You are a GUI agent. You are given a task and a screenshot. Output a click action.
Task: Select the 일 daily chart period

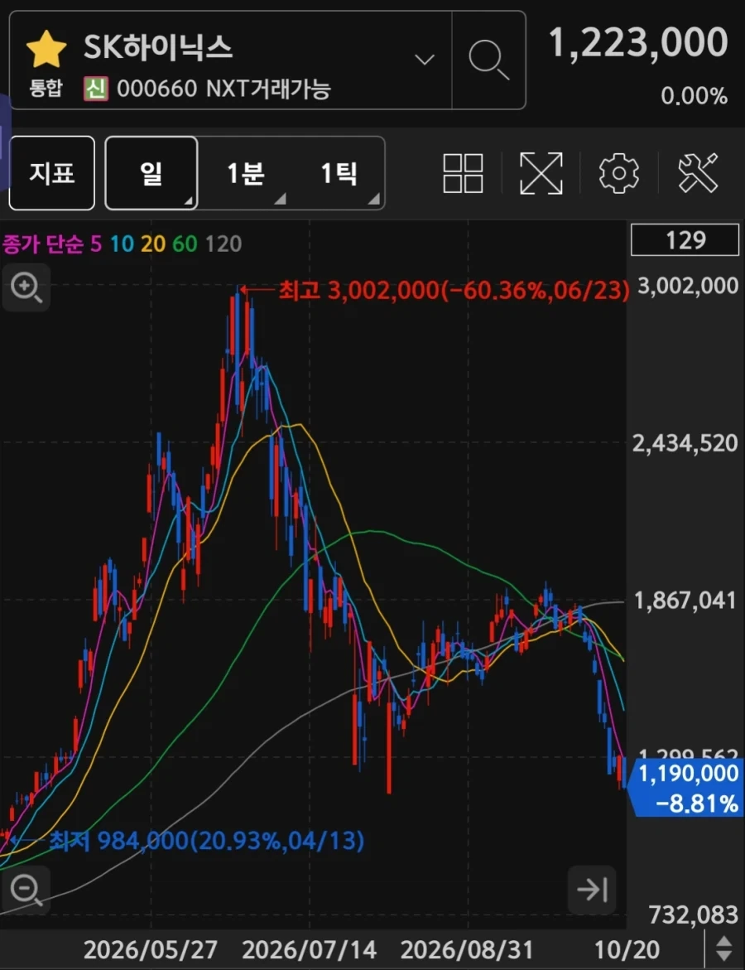151,173
